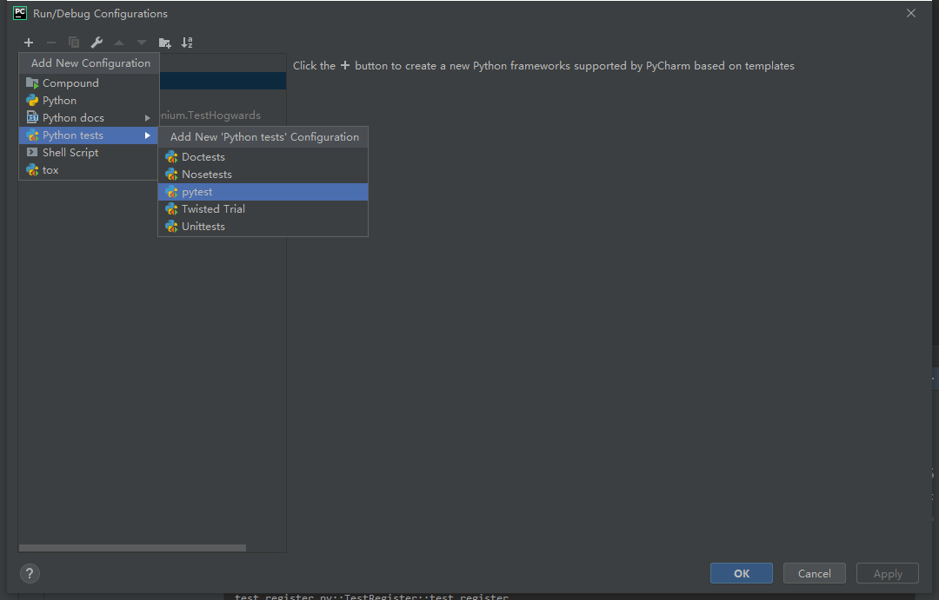The height and width of the screenshot is (600, 939).
Task: Click the plus Add New Configuration icon
Action: [x=28, y=43]
